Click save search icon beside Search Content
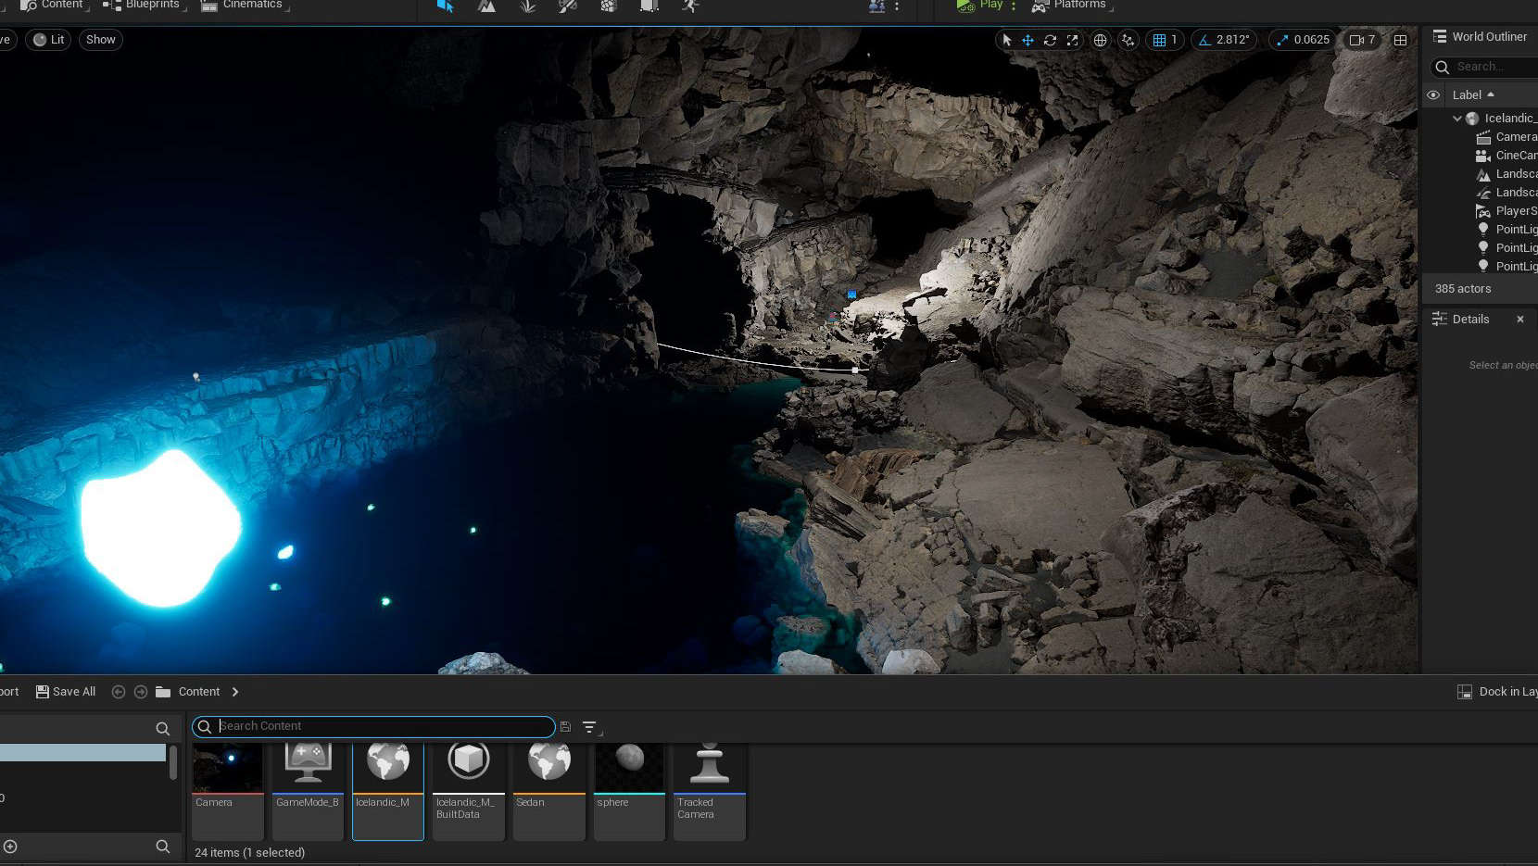 click(x=565, y=727)
